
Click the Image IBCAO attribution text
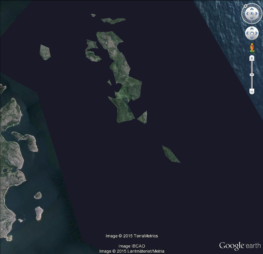(x=132, y=246)
